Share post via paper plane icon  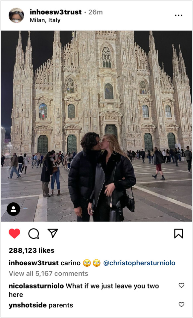click(53, 233)
